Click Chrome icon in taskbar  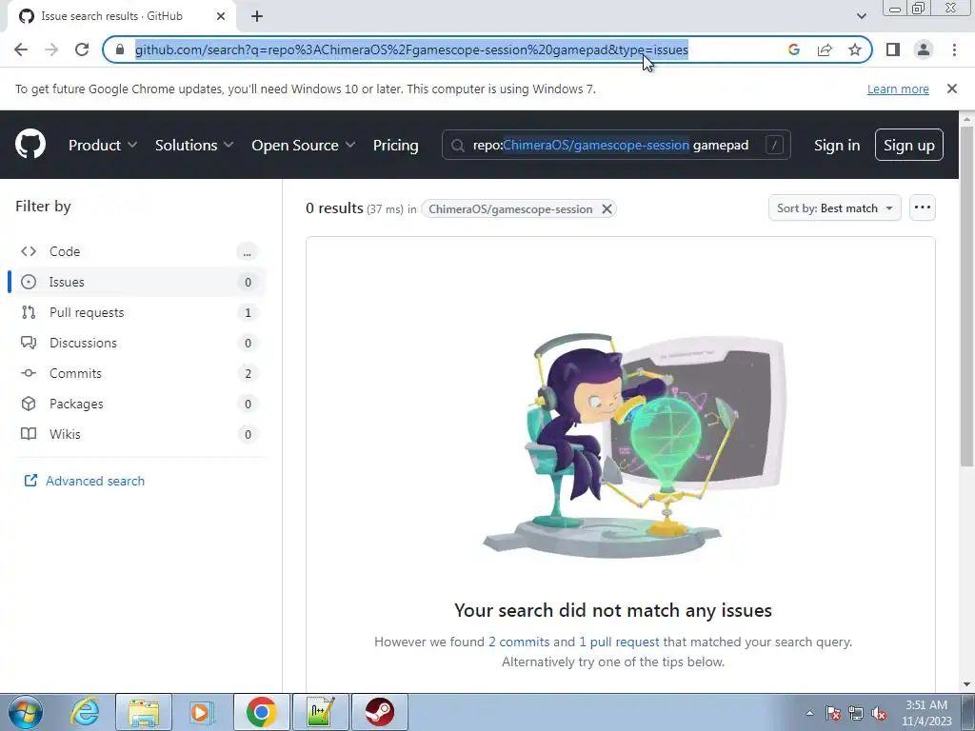click(x=261, y=712)
